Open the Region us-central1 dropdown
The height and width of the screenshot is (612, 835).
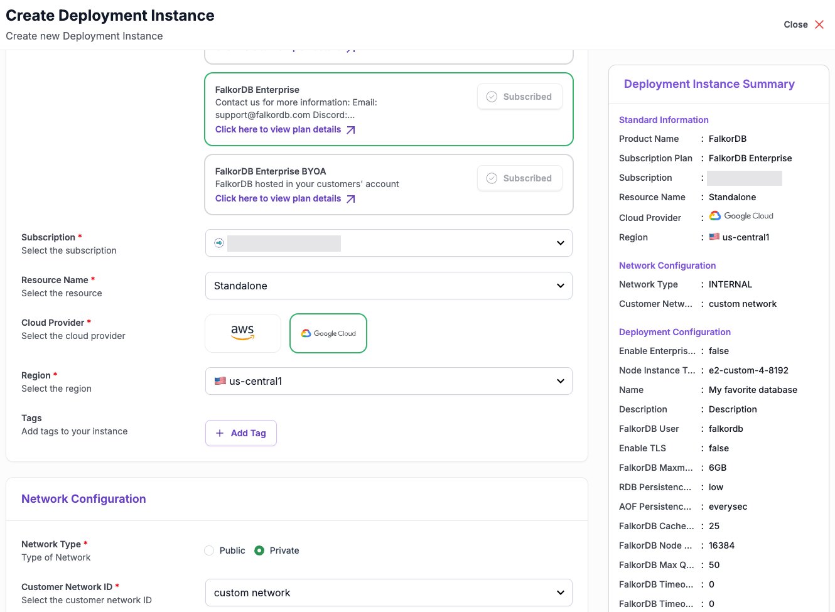389,381
